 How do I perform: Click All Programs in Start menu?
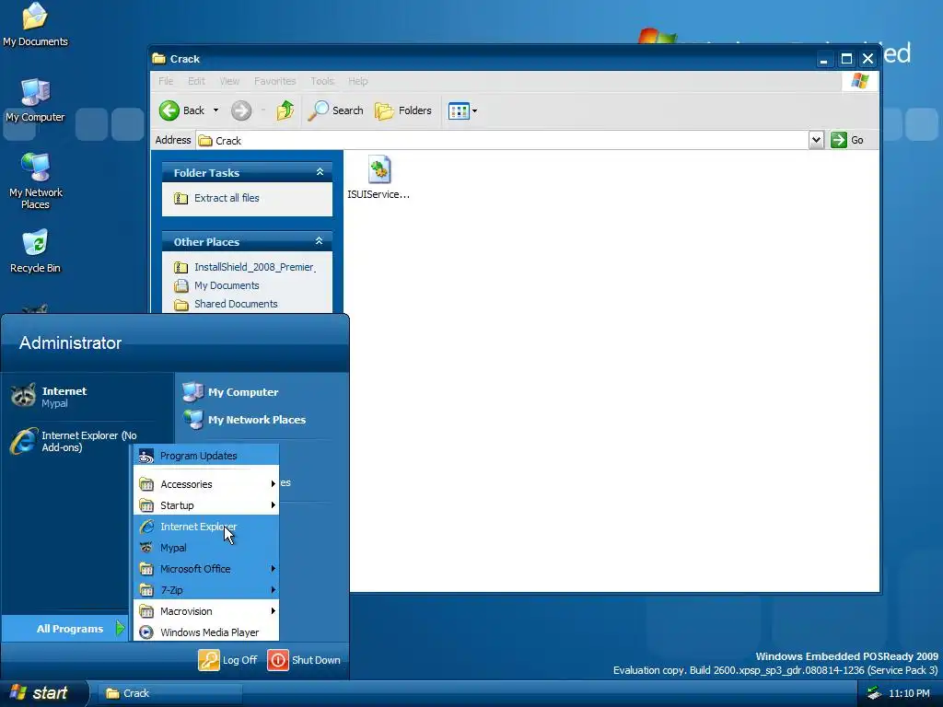pyautogui.click(x=65, y=629)
